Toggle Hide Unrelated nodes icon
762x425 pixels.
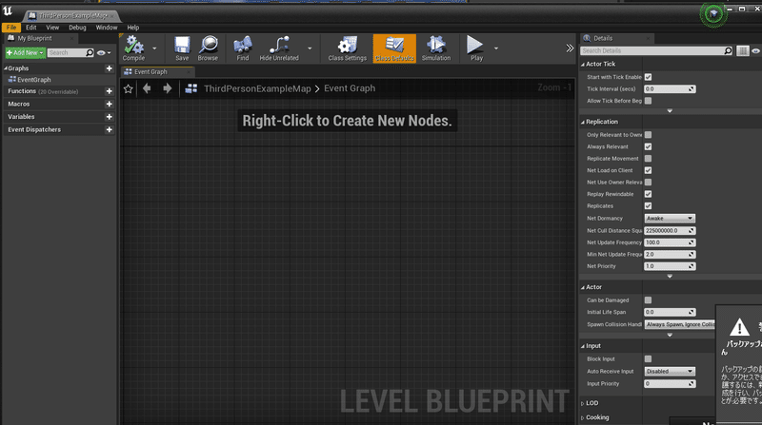[279, 48]
